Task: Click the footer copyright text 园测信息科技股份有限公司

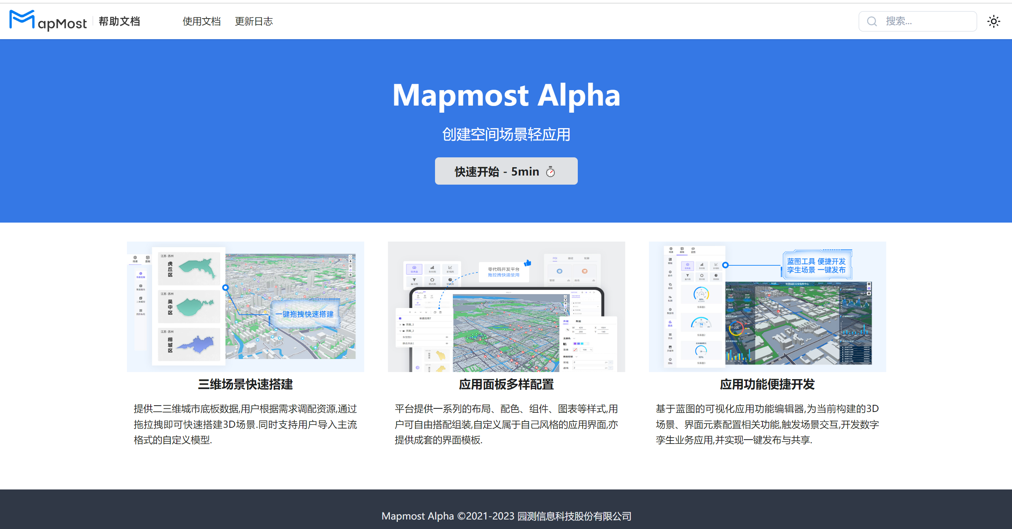Action: tap(574, 516)
